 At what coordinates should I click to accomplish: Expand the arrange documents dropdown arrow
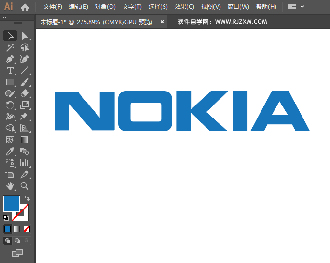[302, 7]
